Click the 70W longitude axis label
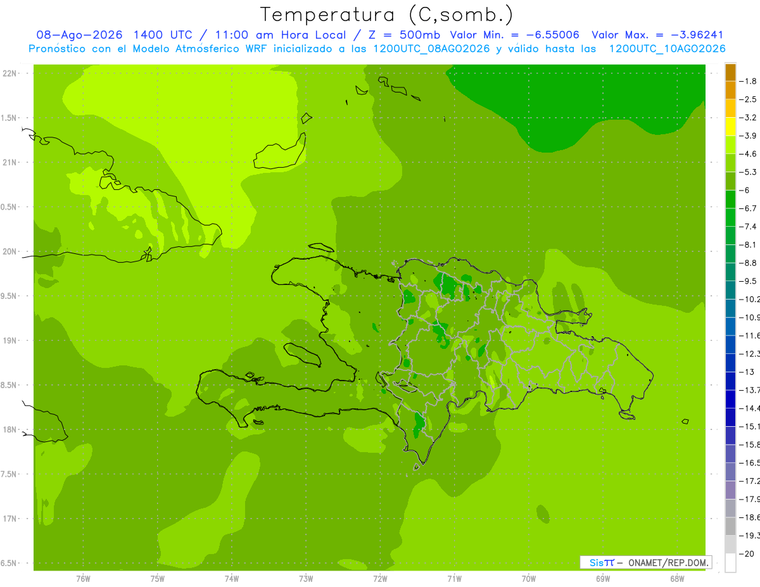760x587 pixels. click(529, 578)
